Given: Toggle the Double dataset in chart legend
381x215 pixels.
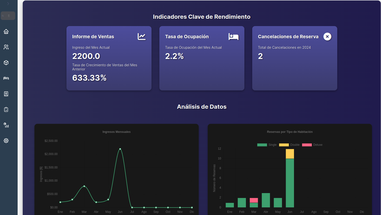Looking at the screenshot, I should pos(289,145).
